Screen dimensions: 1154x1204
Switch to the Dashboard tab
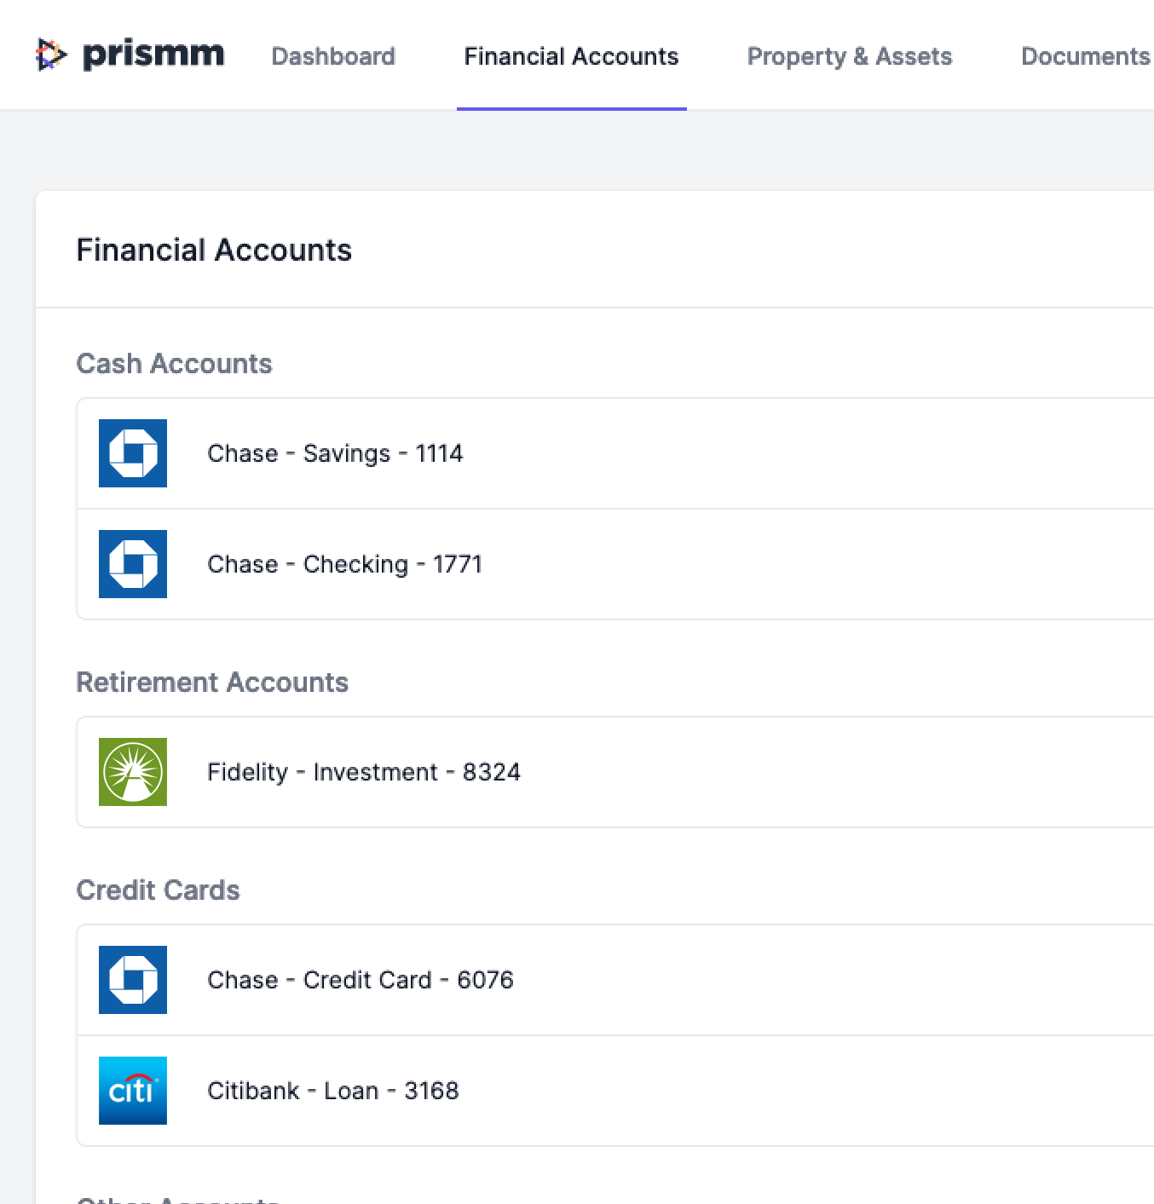(333, 56)
